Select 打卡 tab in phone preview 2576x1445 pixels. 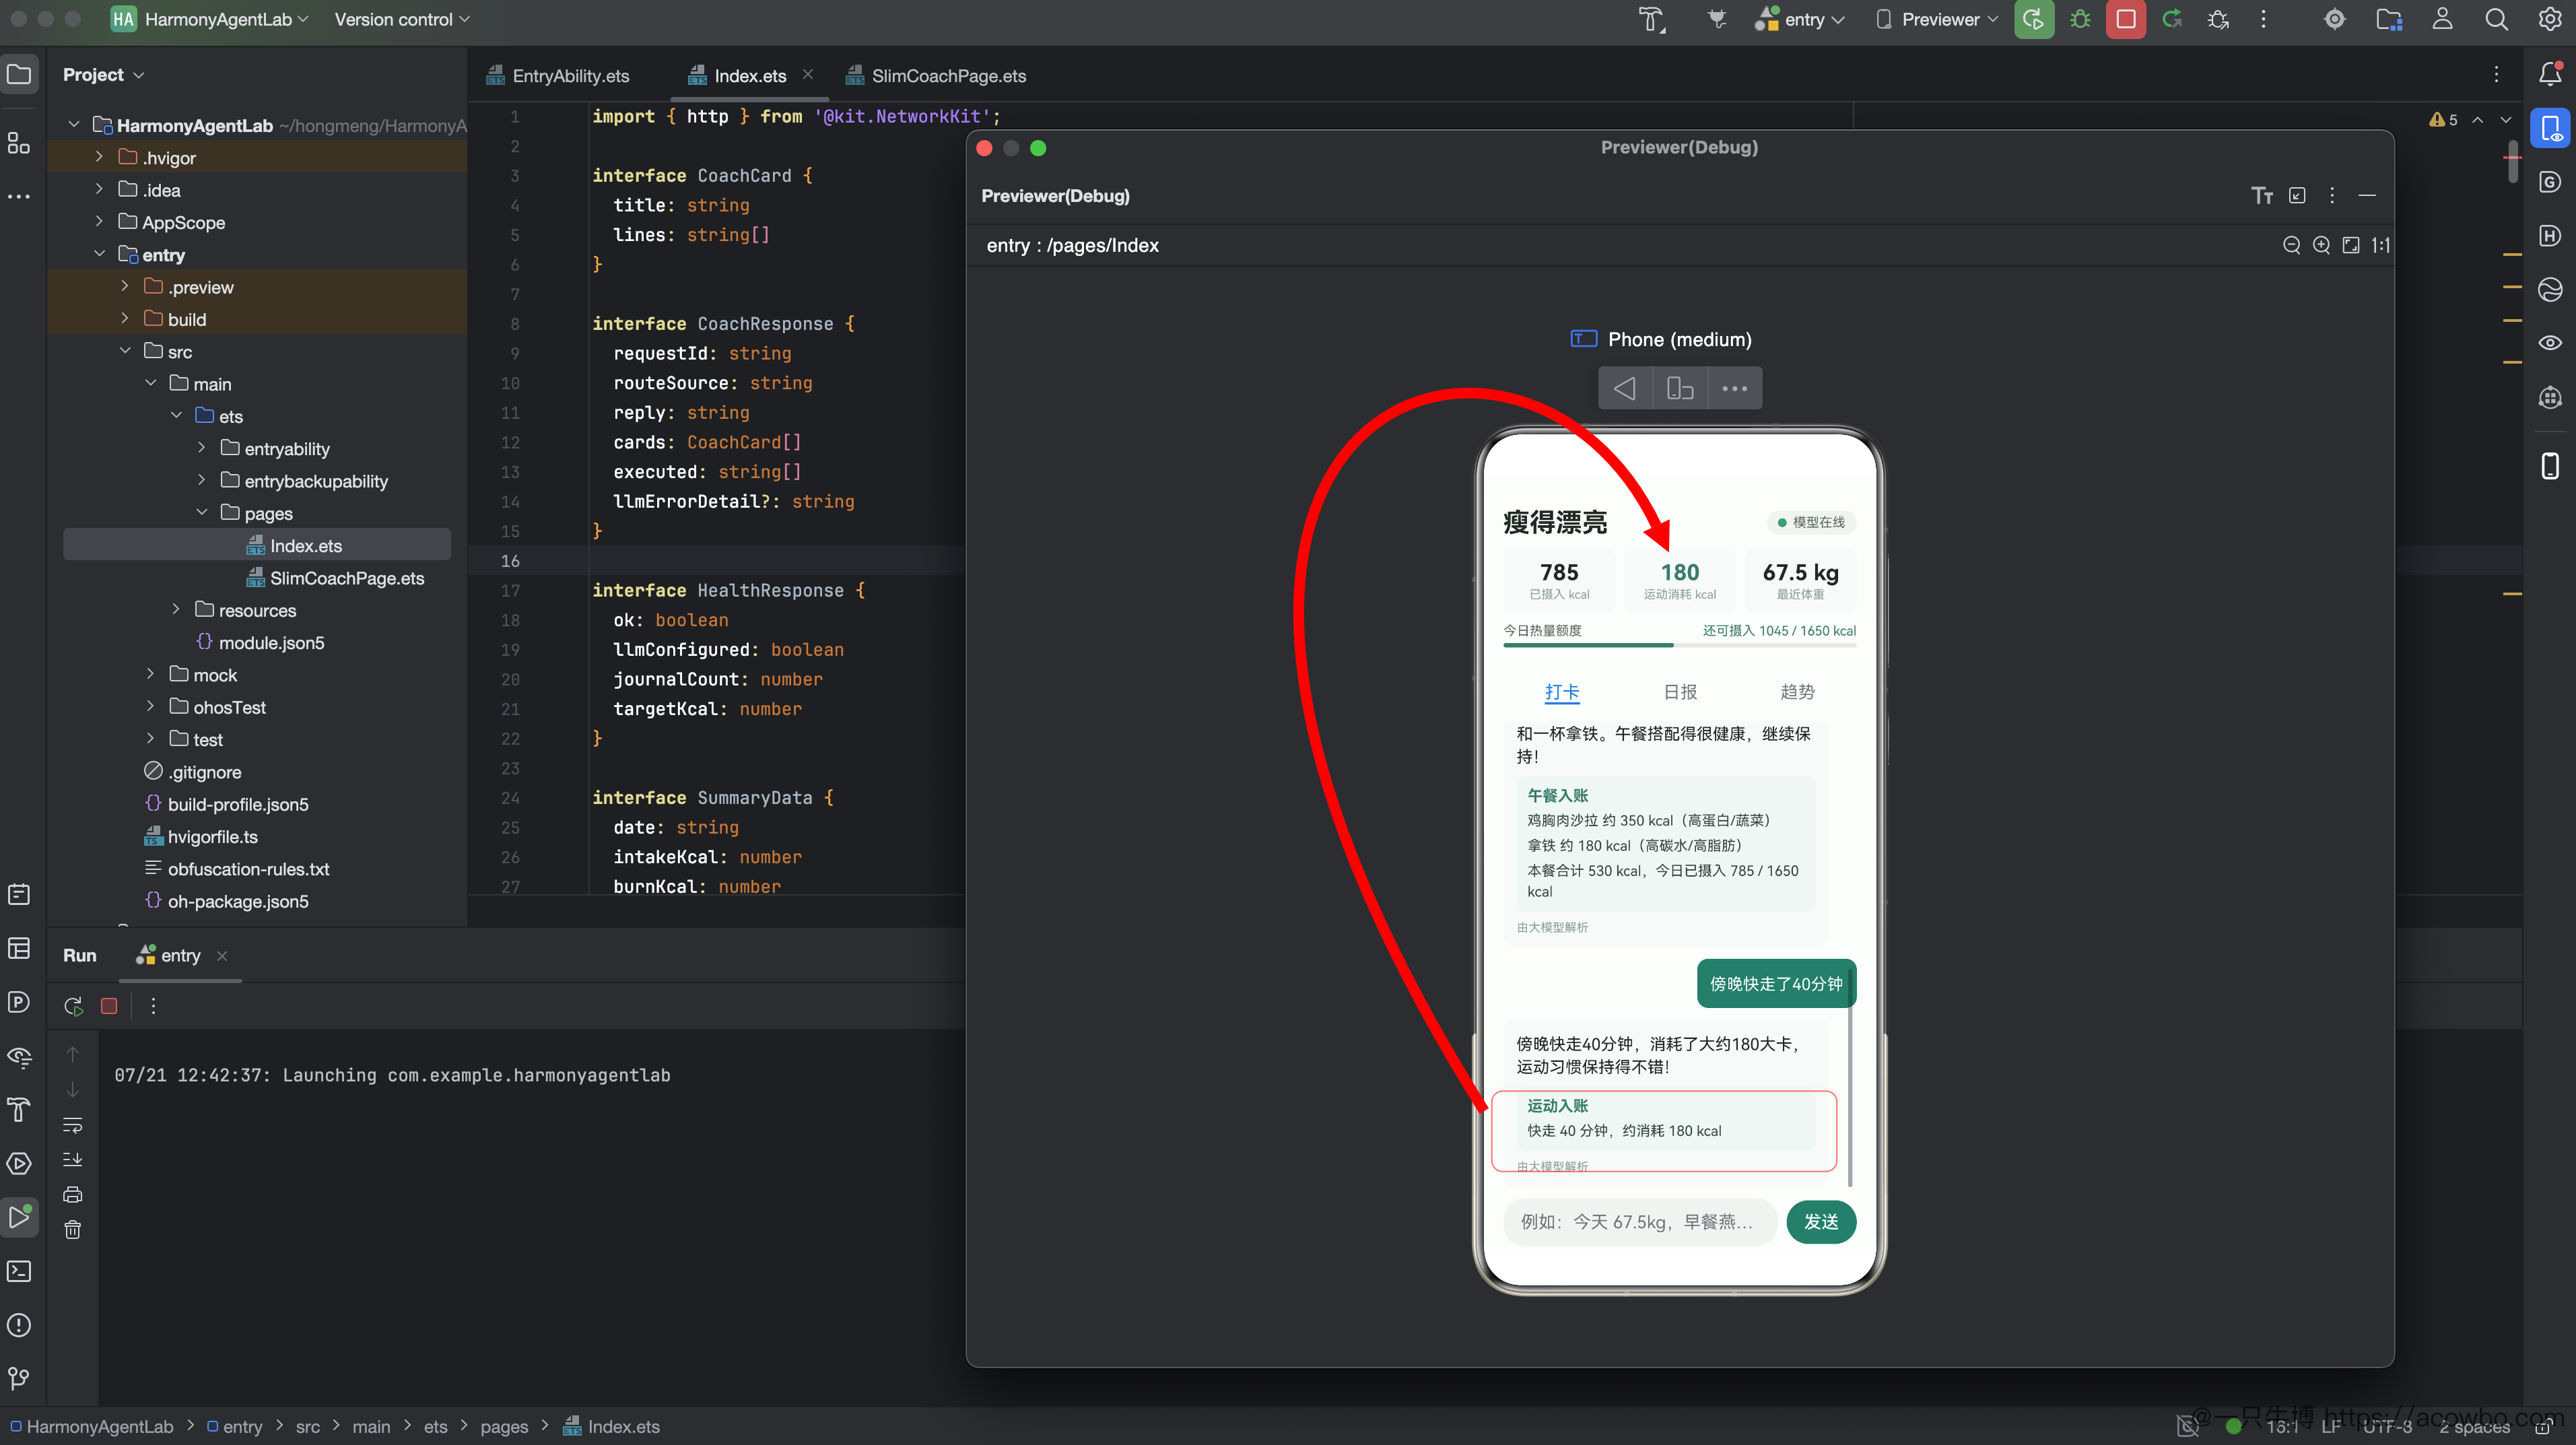pyautogui.click(x=1562, y=692)
